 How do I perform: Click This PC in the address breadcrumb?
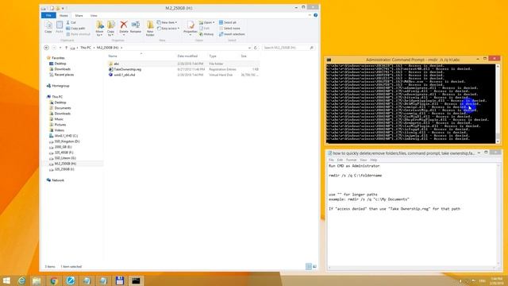click(x=86, y=48)
